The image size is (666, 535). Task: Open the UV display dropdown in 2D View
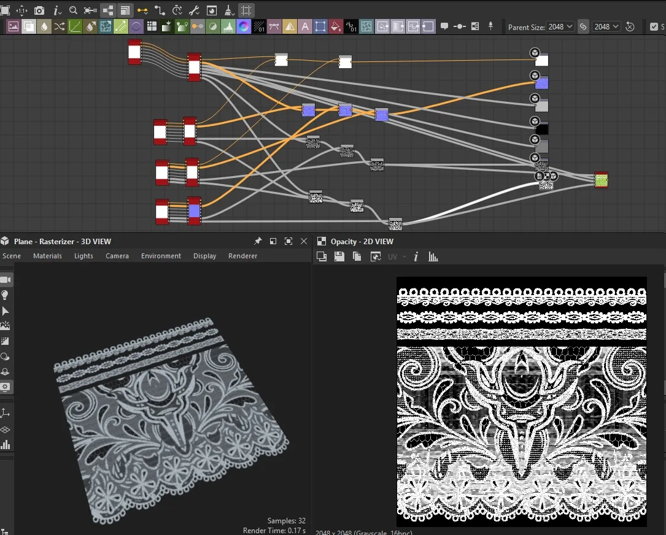click(x=397, y=257)
